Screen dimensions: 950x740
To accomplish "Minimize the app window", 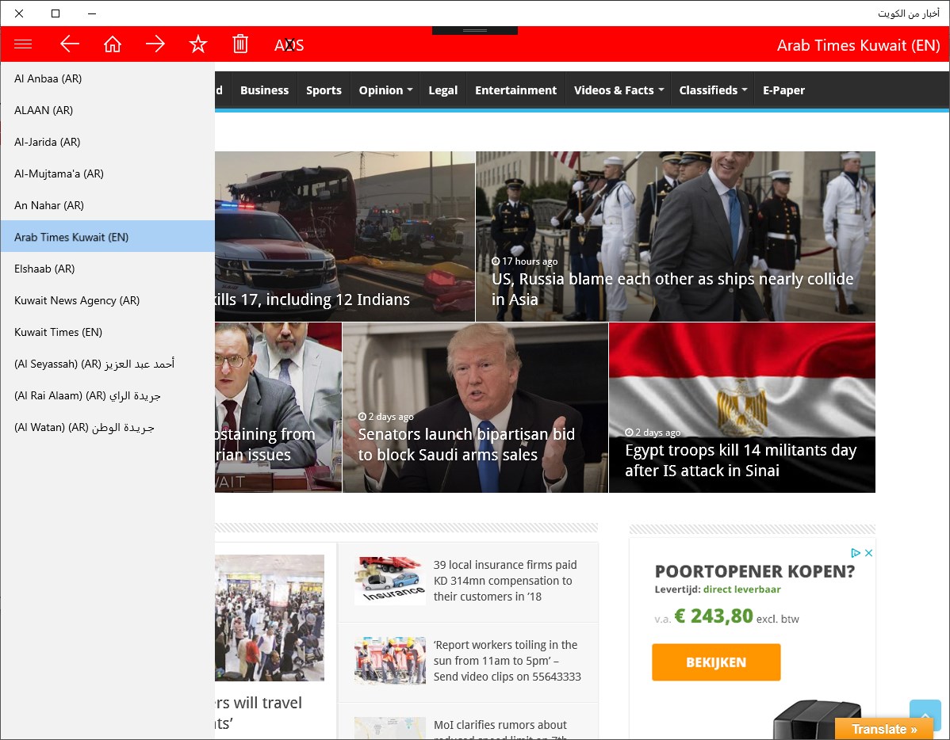I will 92,13.
